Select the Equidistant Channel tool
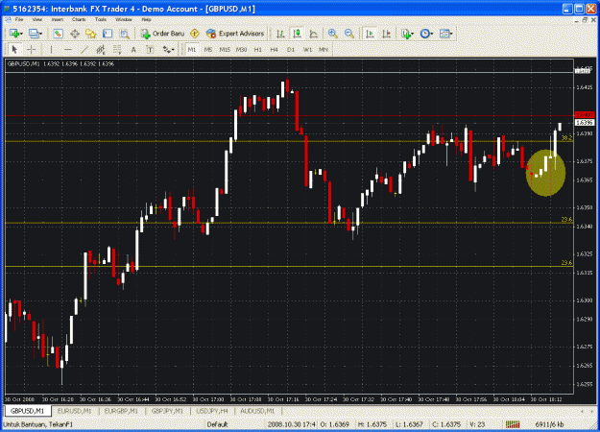The image size is (600, 432). 101,49
